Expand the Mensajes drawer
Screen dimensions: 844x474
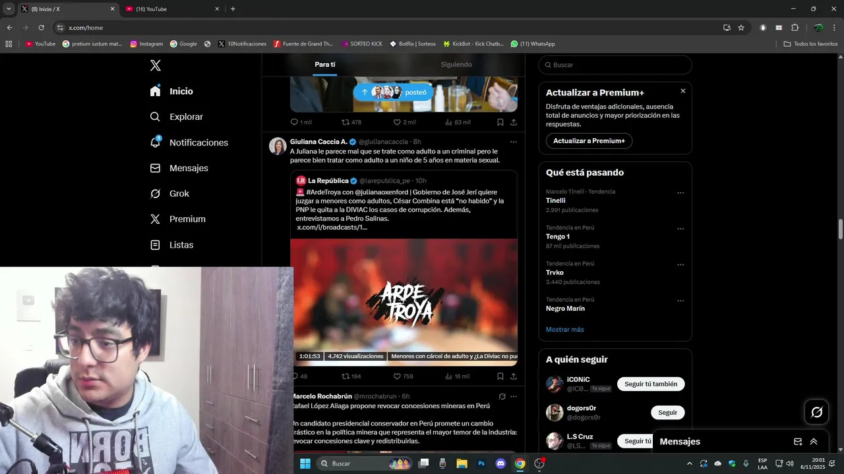click(x=814, y=442)
